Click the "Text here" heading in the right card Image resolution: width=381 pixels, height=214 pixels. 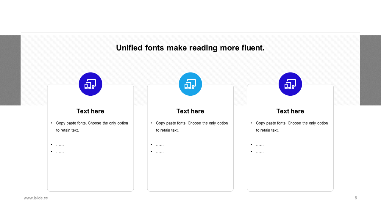coord(290,111)
